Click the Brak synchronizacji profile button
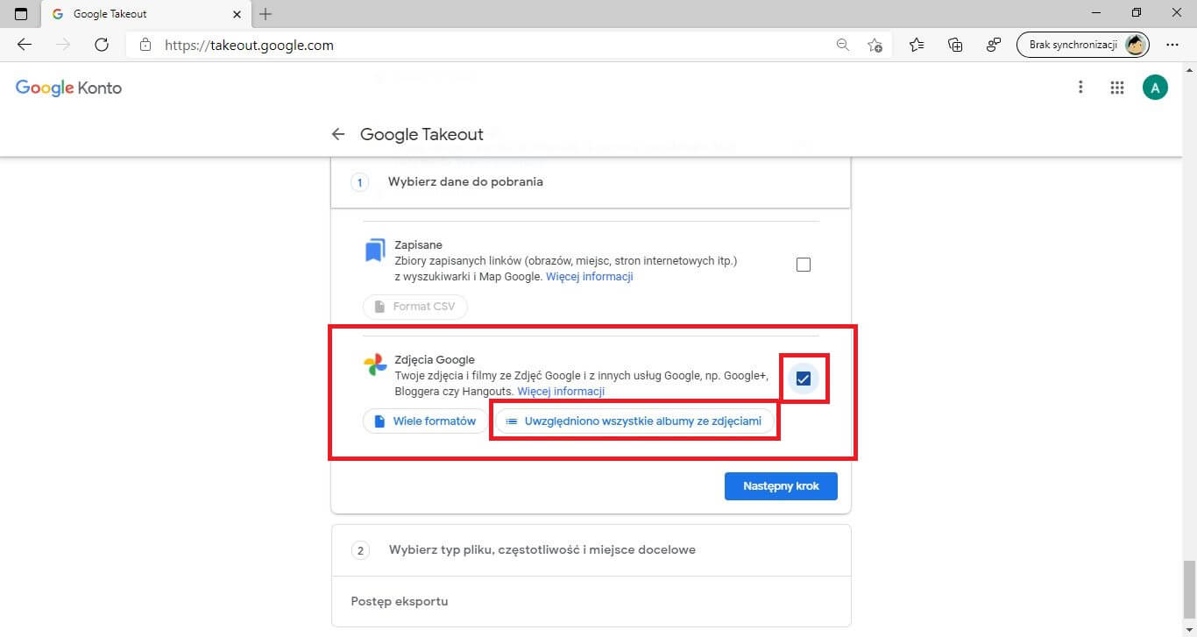This screenshot has height=637, width=1197. pyautogui.click(x=1082, y=45)
